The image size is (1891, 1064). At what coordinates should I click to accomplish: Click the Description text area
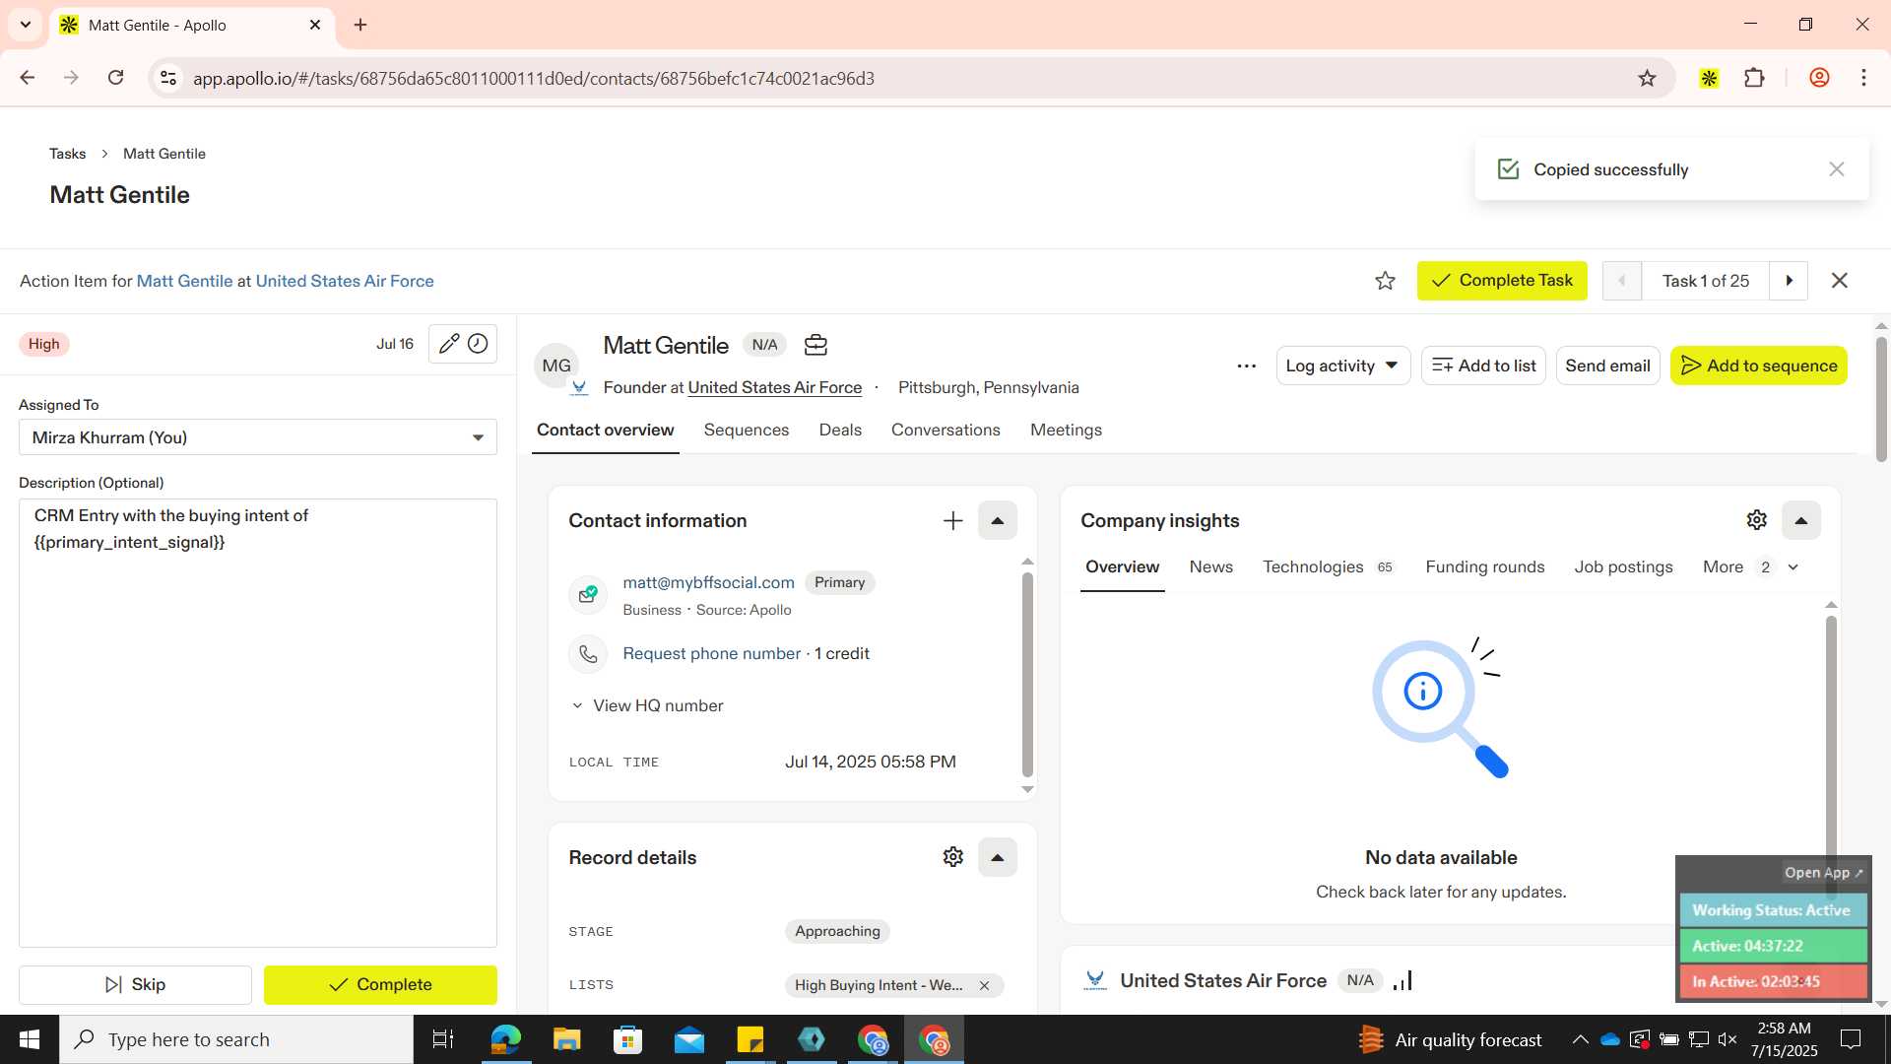pyautogui.click(x=258, y=723)
